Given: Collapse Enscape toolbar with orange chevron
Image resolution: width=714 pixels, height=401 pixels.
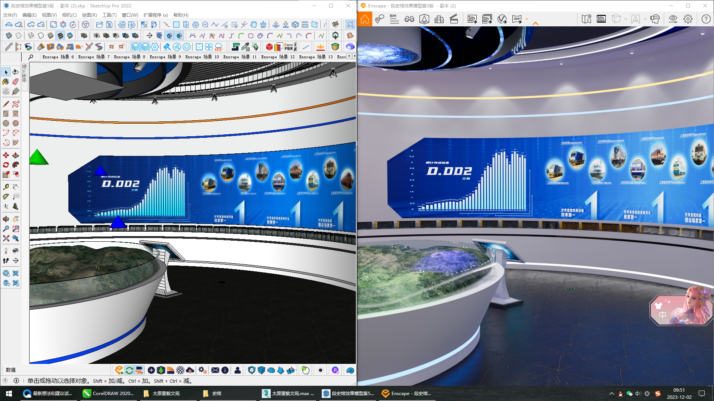Looking at the screenshot, I should 535,24.
